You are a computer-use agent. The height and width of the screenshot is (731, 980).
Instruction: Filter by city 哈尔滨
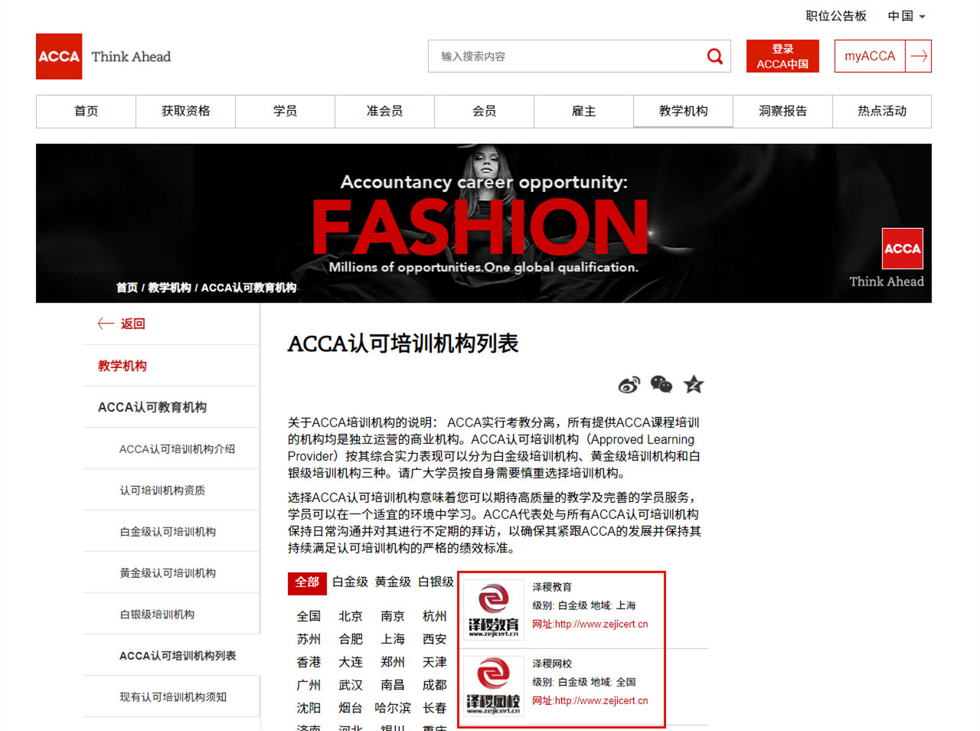(393, 708)
